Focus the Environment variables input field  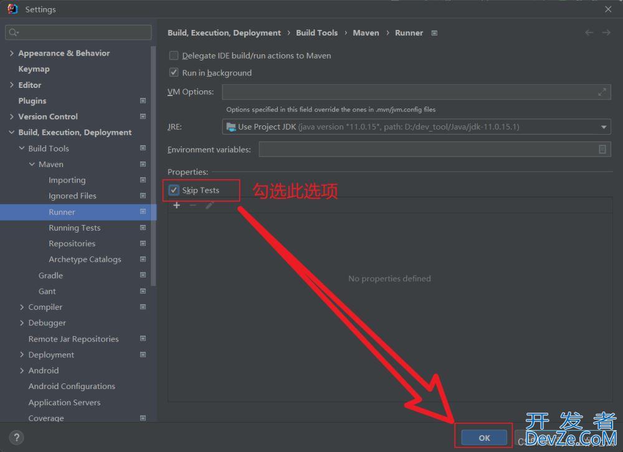tap(435, 149)
